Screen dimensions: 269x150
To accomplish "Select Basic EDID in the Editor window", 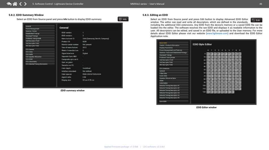I will (x=174, y=43).
